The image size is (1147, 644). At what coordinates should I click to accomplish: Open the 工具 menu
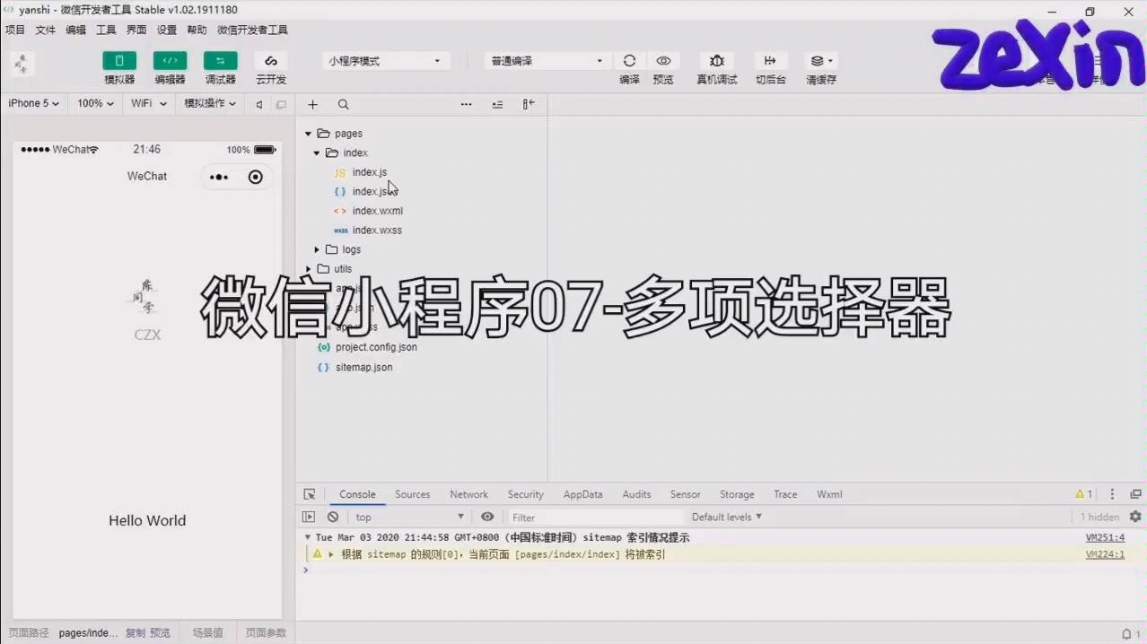coord(105,30)
